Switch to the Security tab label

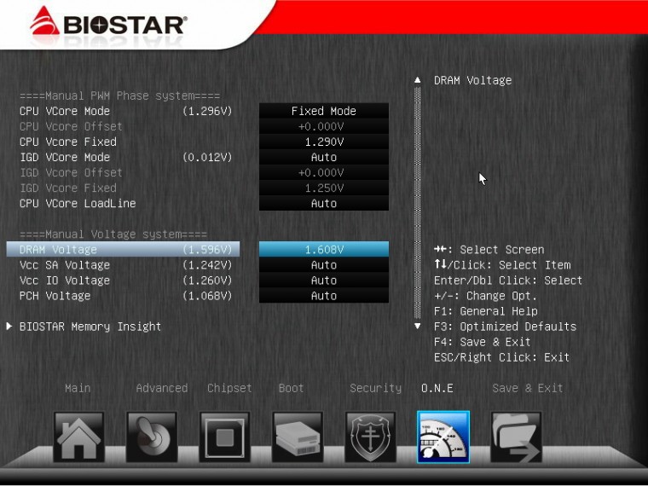tap(375, 388)
